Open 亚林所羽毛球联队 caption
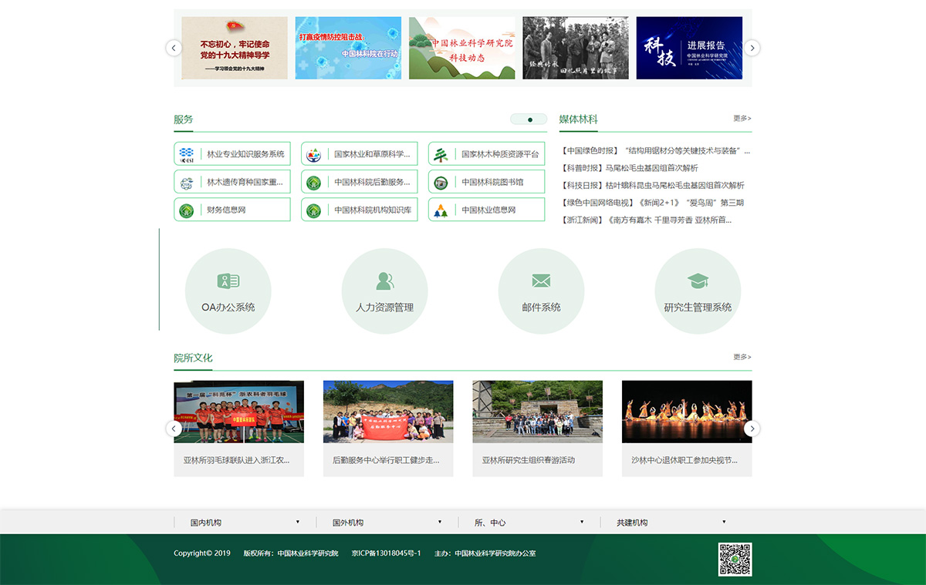Image resolution: width=926 pixels, height=585 pixels. coord(237,460)
